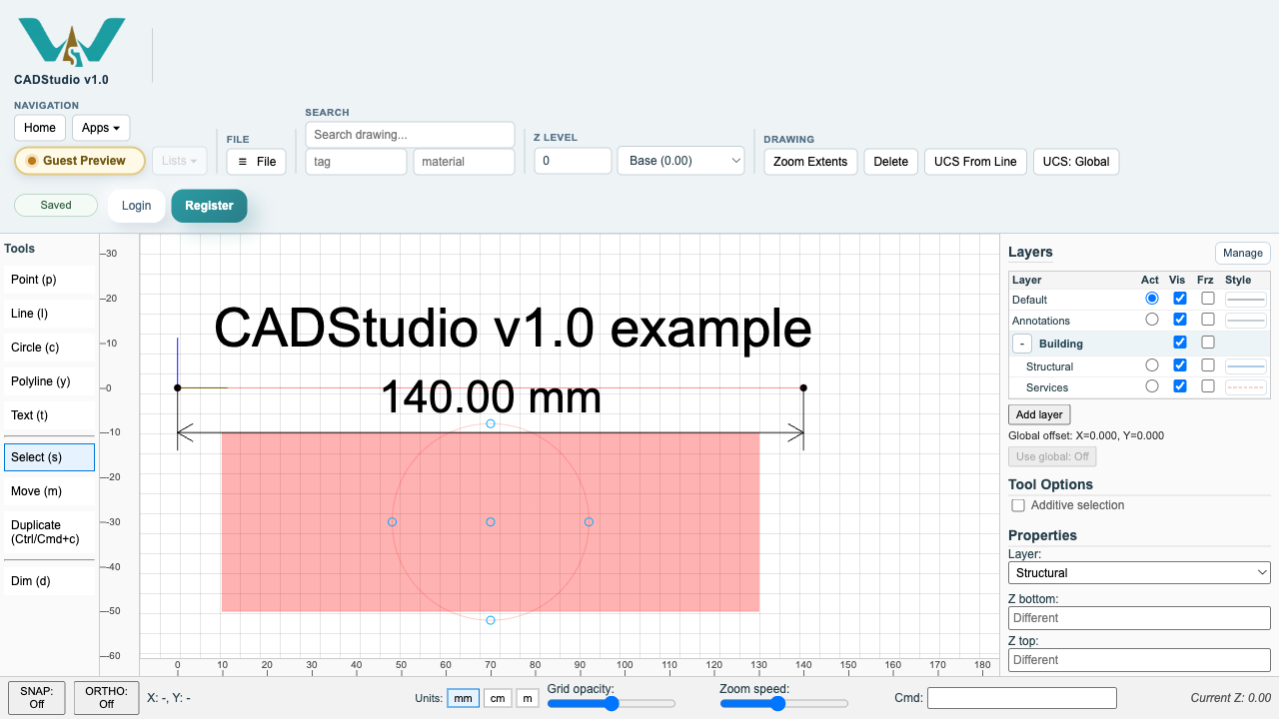Choose the Duplicate tool

tap(49, 532)
